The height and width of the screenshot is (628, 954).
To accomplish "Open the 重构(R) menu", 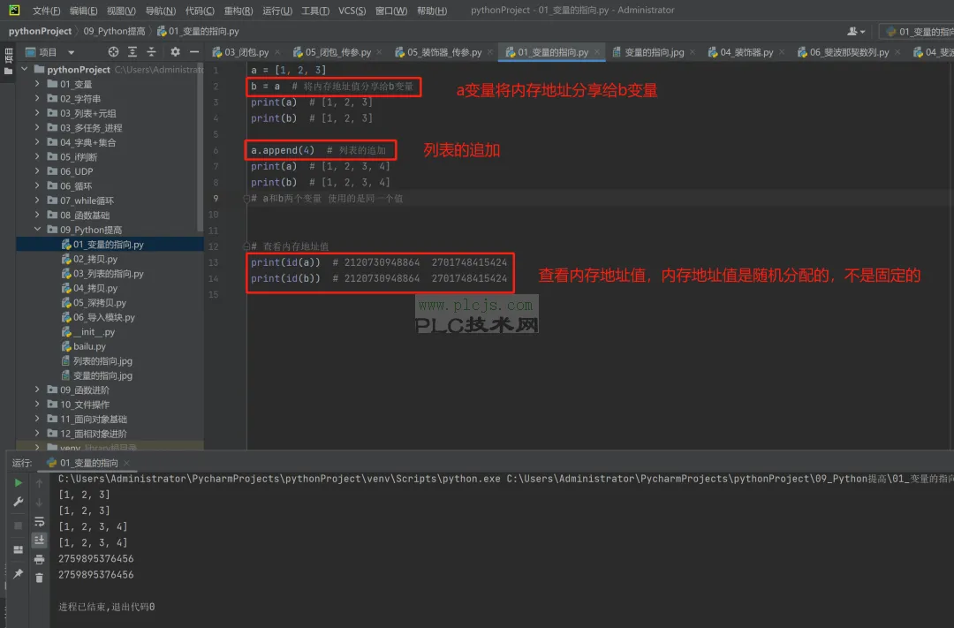I will point(238,11).
